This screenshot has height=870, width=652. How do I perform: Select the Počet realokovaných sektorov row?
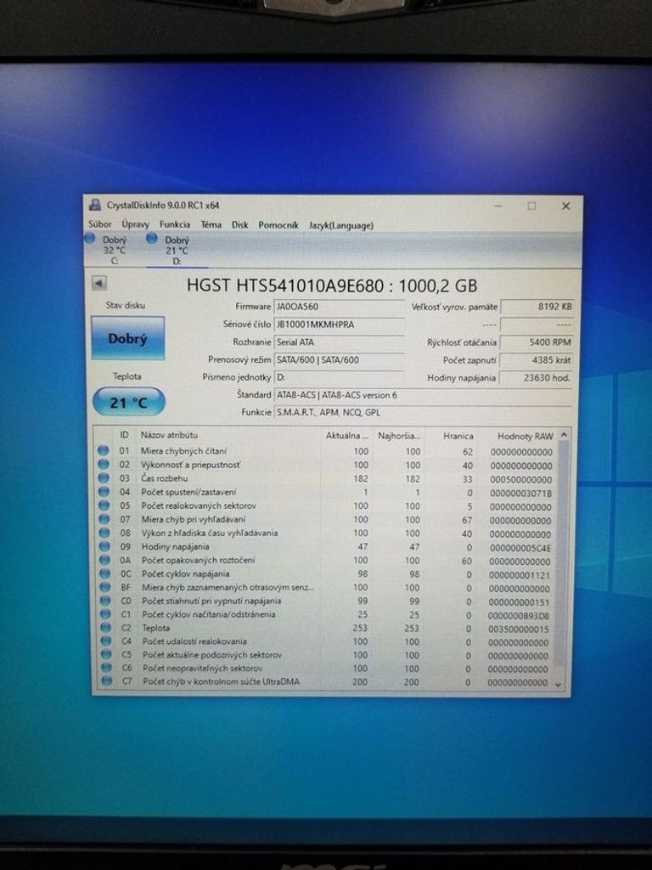coord(327,506)
